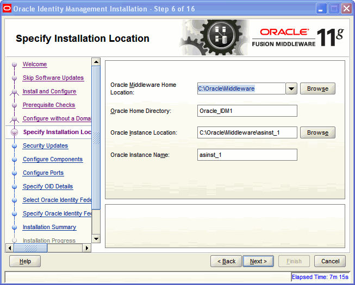Click the Oracle Middleware Home Location field
This screenshot has width=355, height=285.
[241, 88]
